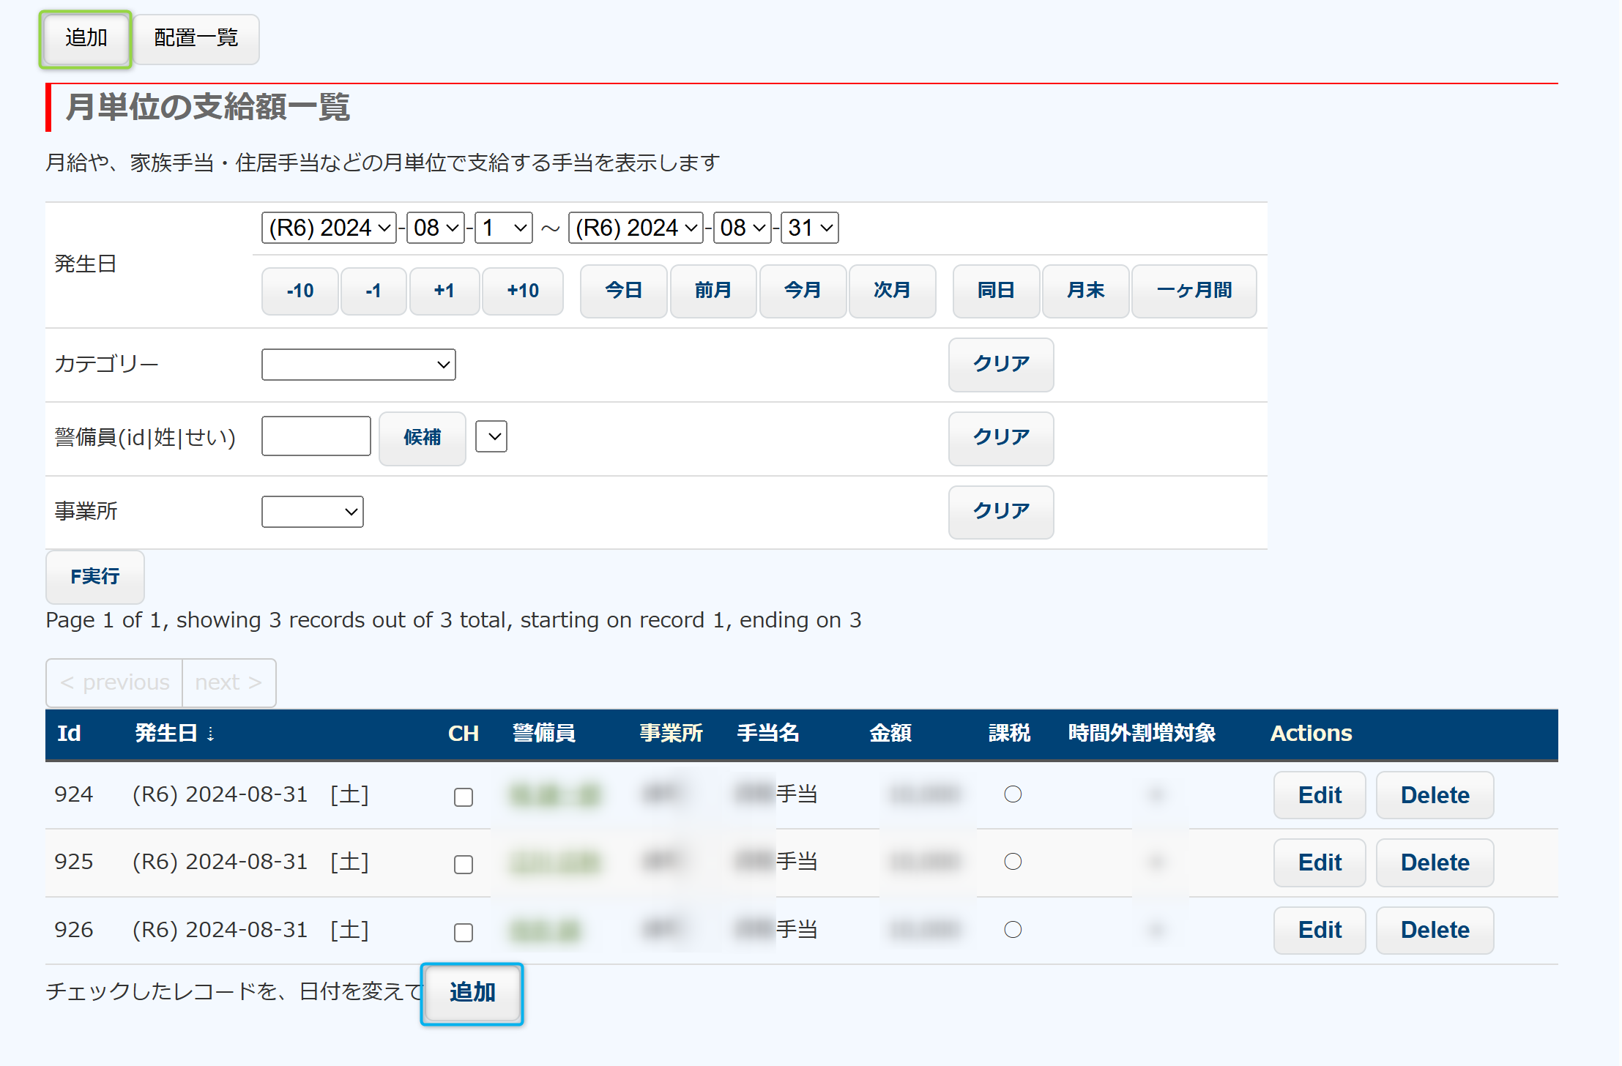Viewport: 1622px width, 1066px height.
Task: Open the 配置一覧 page
Action: [196, 38]
